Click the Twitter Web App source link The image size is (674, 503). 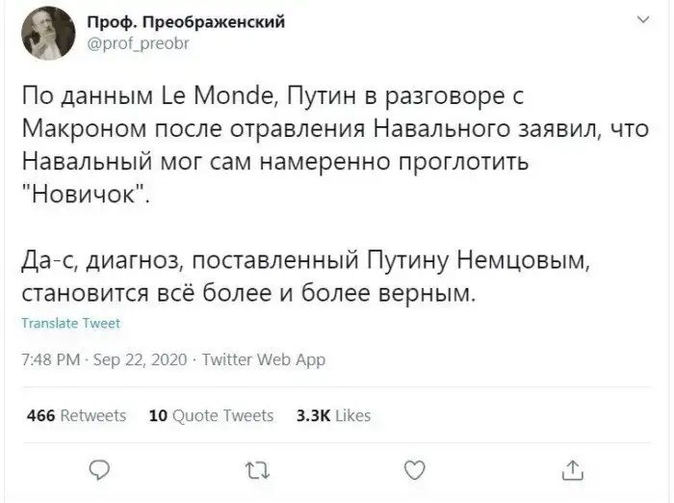tap(263, 360)
